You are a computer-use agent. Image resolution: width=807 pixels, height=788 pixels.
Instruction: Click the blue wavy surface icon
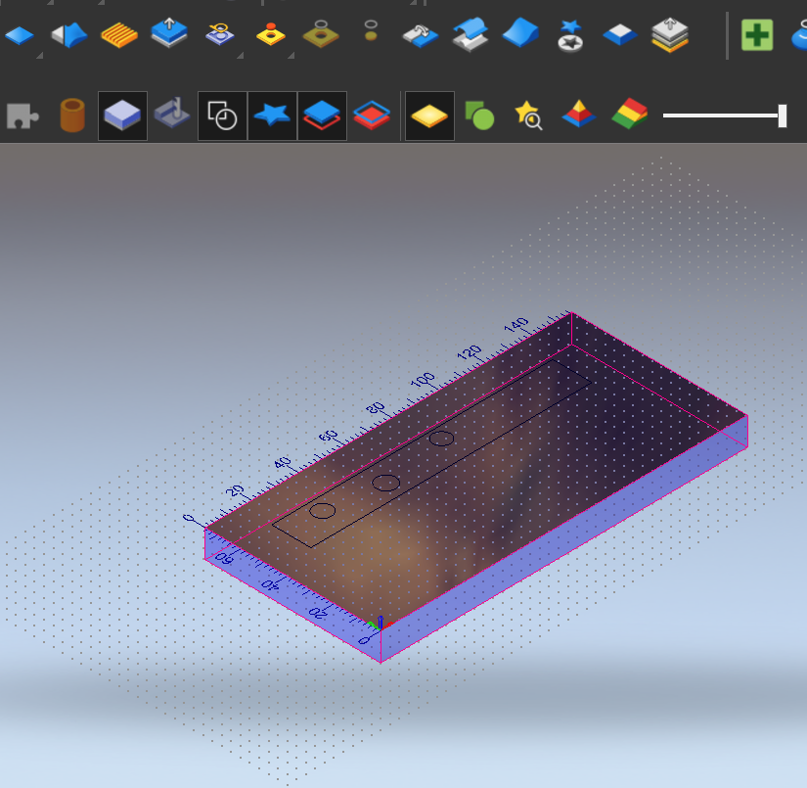(520, 32)
